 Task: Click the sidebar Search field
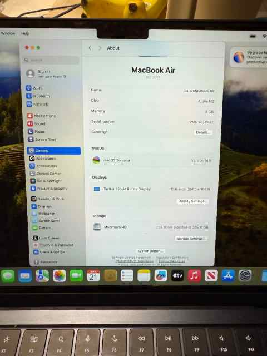point(51,60)
